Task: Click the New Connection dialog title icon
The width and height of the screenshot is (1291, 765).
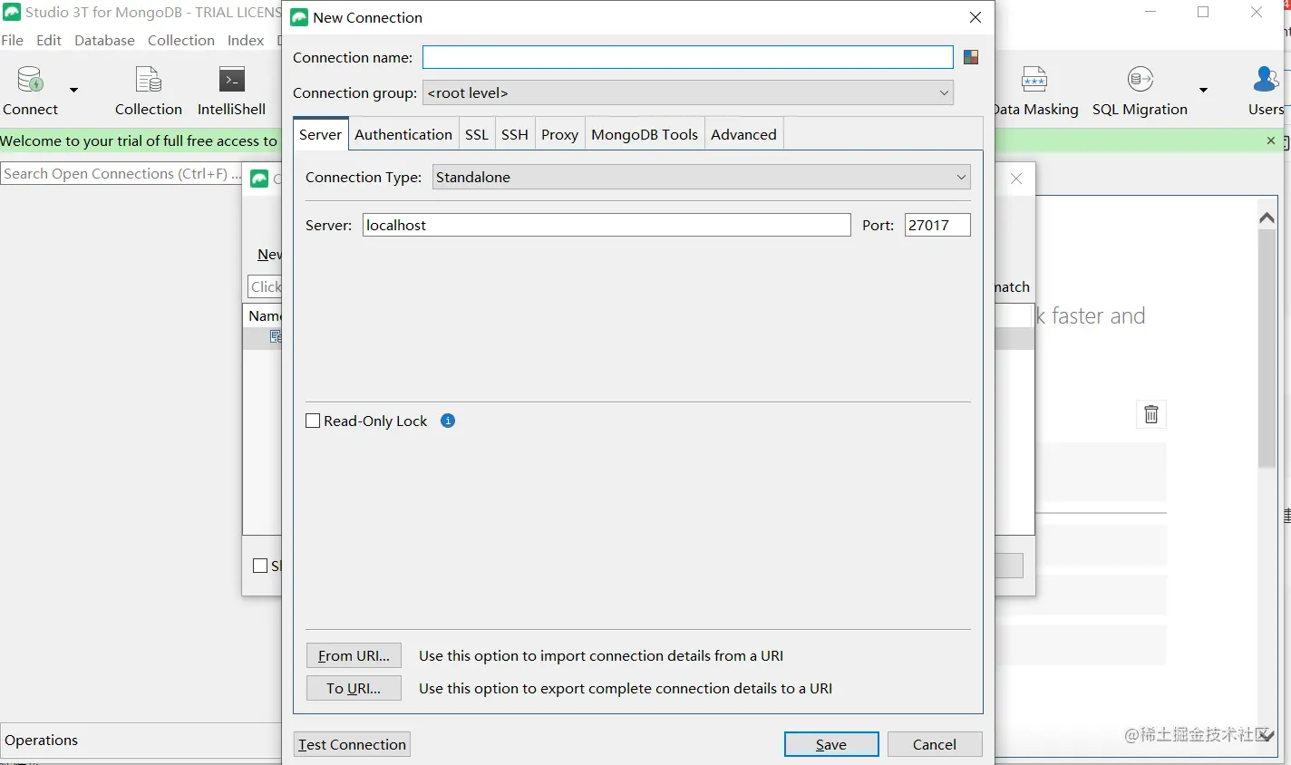Action: 299,17
